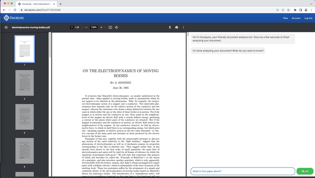Reload the browser page
This screenshot has height=178, width=315.
15,10
